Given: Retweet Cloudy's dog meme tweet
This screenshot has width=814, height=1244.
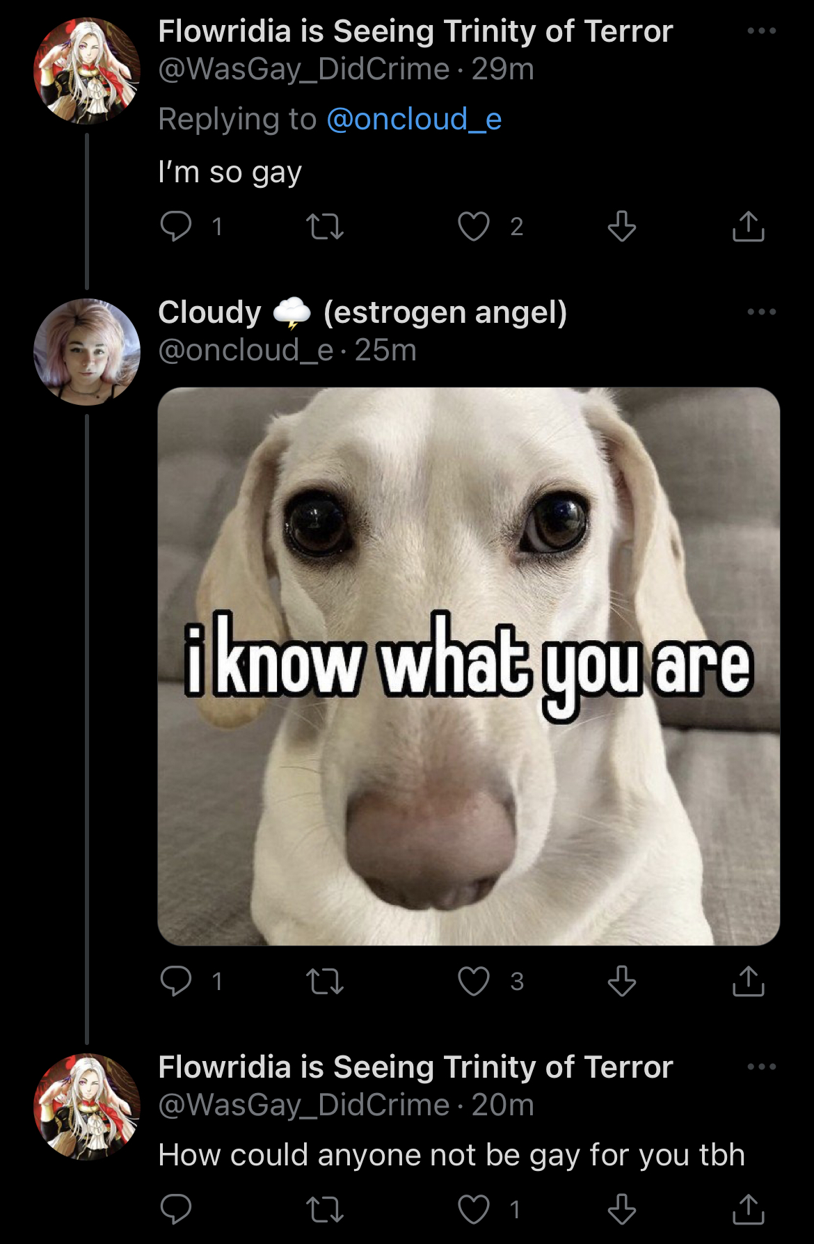Looking at the screenshot, I should tap(325, 981).
